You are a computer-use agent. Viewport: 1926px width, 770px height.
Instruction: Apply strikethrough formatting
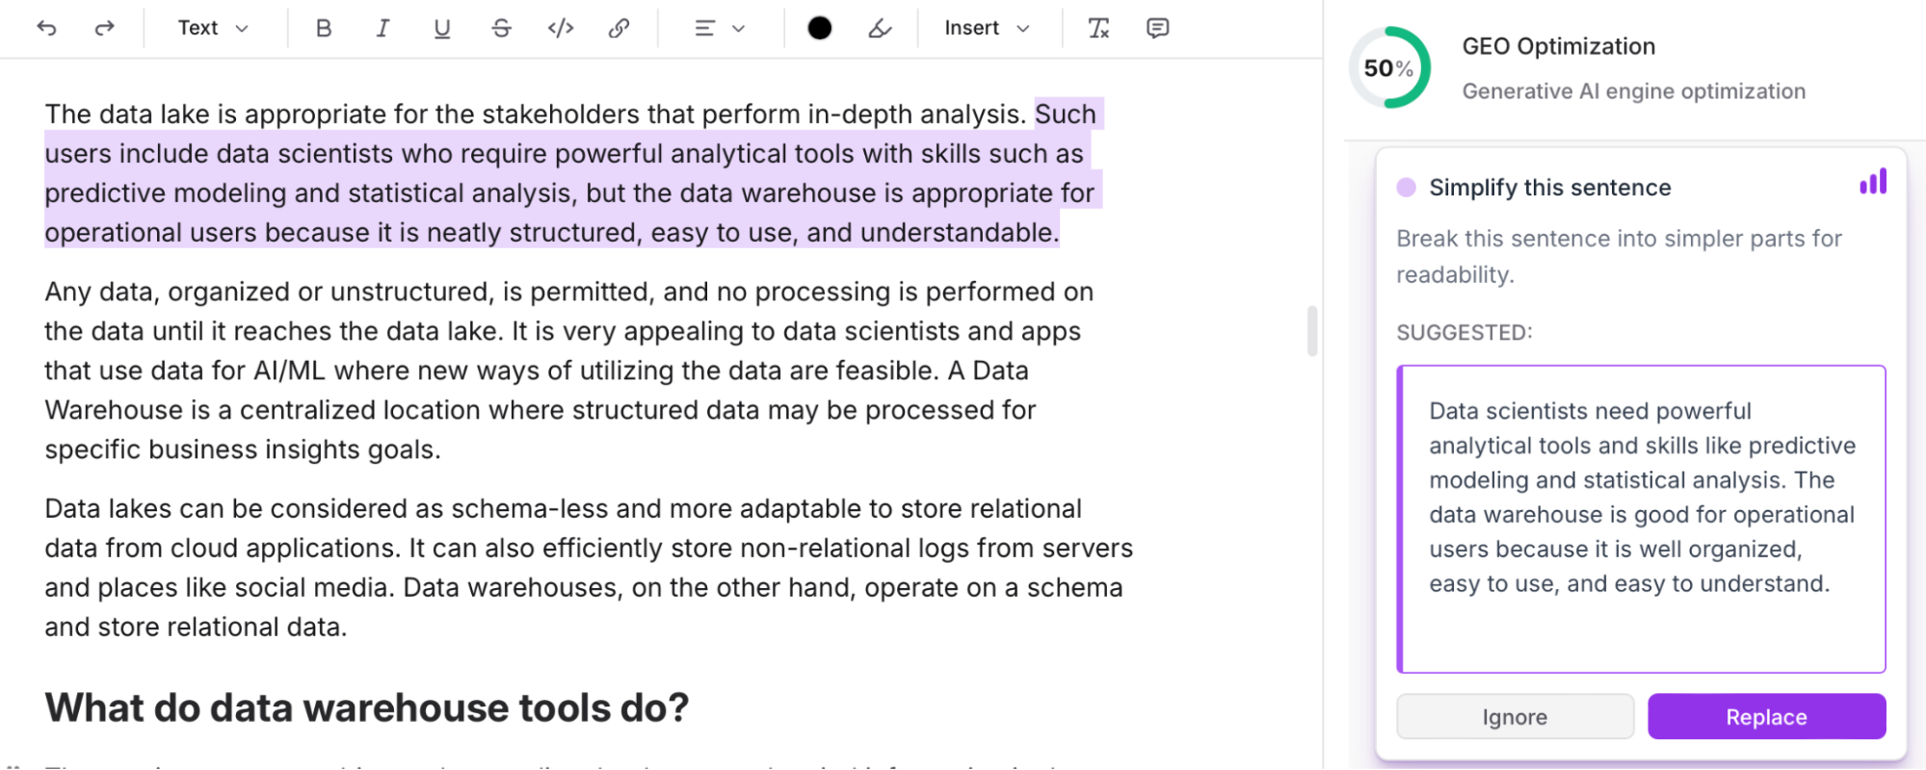(x=501, y=28)
